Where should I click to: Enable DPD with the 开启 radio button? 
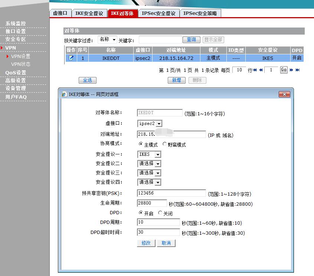pyautogui.click(x=141, y=213)
